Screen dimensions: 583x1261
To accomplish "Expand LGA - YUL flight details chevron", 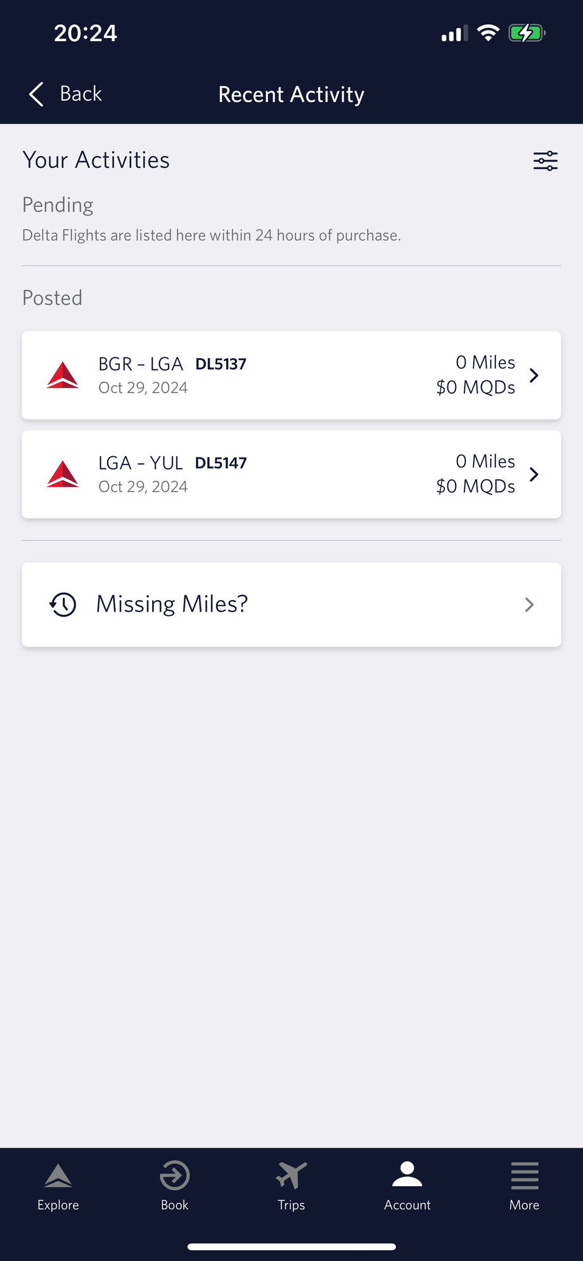I will click(534, 474).
